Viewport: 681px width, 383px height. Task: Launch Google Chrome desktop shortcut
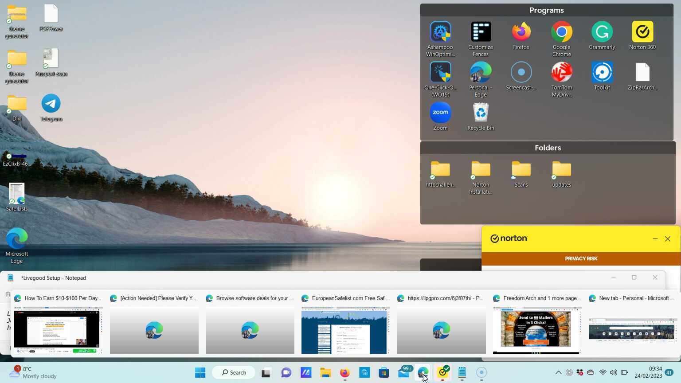pyautogui.click(x=561, y=33)
